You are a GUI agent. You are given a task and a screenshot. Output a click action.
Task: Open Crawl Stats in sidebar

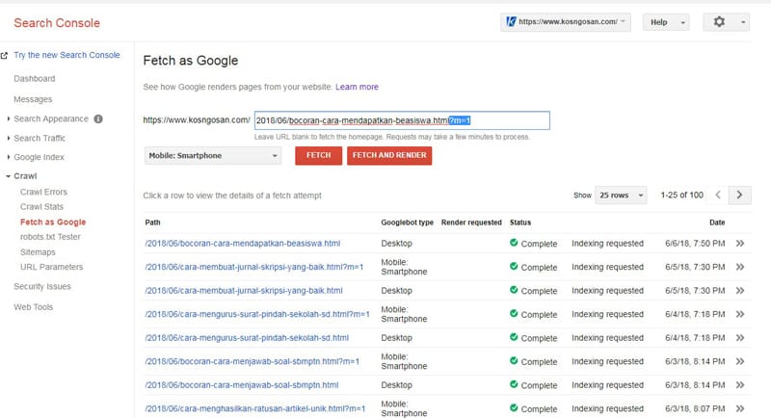(x=41, y=207)
